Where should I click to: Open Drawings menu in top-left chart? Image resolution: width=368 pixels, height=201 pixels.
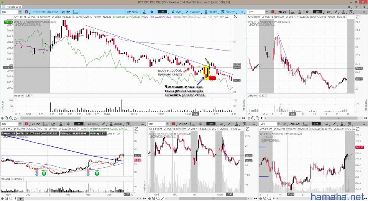click(193, 12)
